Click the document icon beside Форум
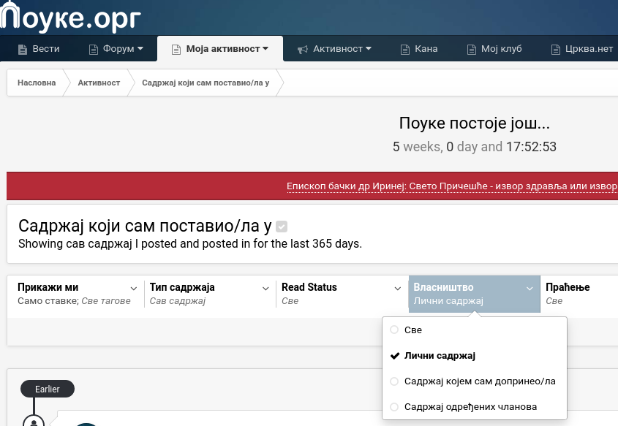This screenshot has width=618, height=426. 94,49
